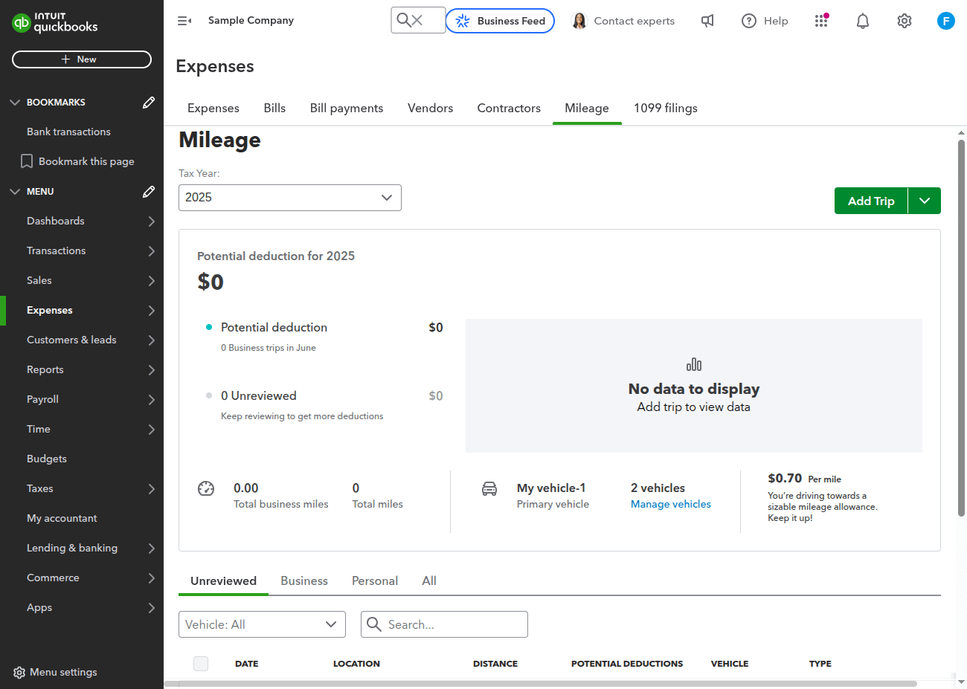Click the Help question mark icon

749,21
